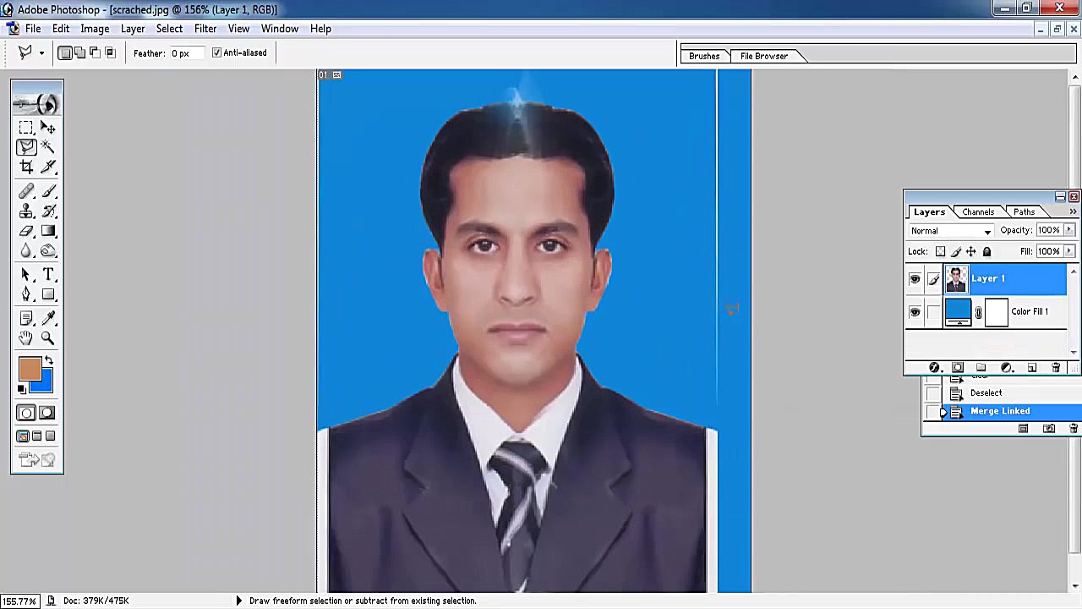Reset to default foreground and background colors

pos(22,389)
